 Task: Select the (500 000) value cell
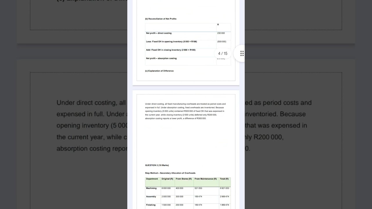pos(221,42)
